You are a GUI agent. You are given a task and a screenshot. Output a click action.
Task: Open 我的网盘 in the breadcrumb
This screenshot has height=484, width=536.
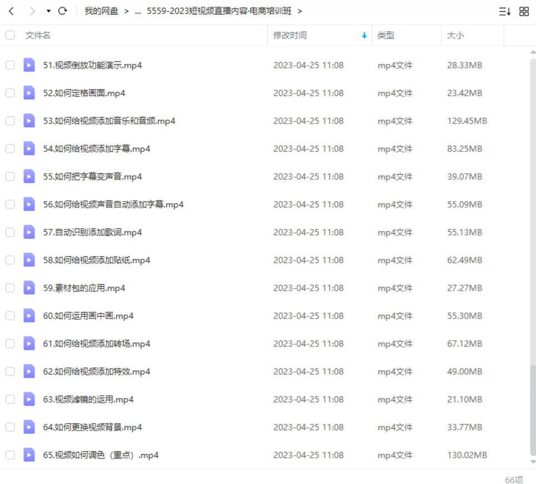pos(101,11)
